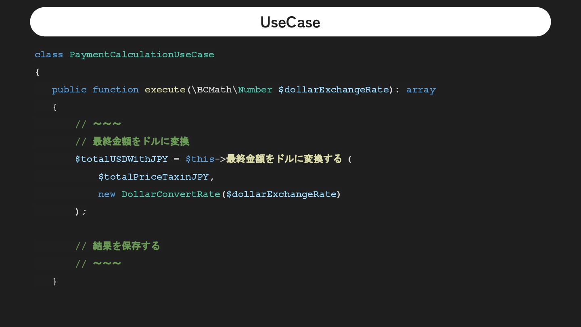
Task: Select the $totalUSDWithJPY variable
Action: pyautogui.click(x=121, y=159)
